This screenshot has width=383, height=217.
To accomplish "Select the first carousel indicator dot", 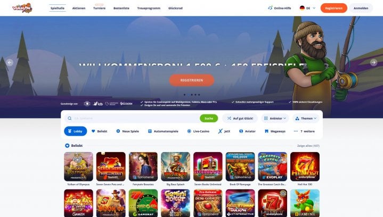I will click(x=184, y=95).
